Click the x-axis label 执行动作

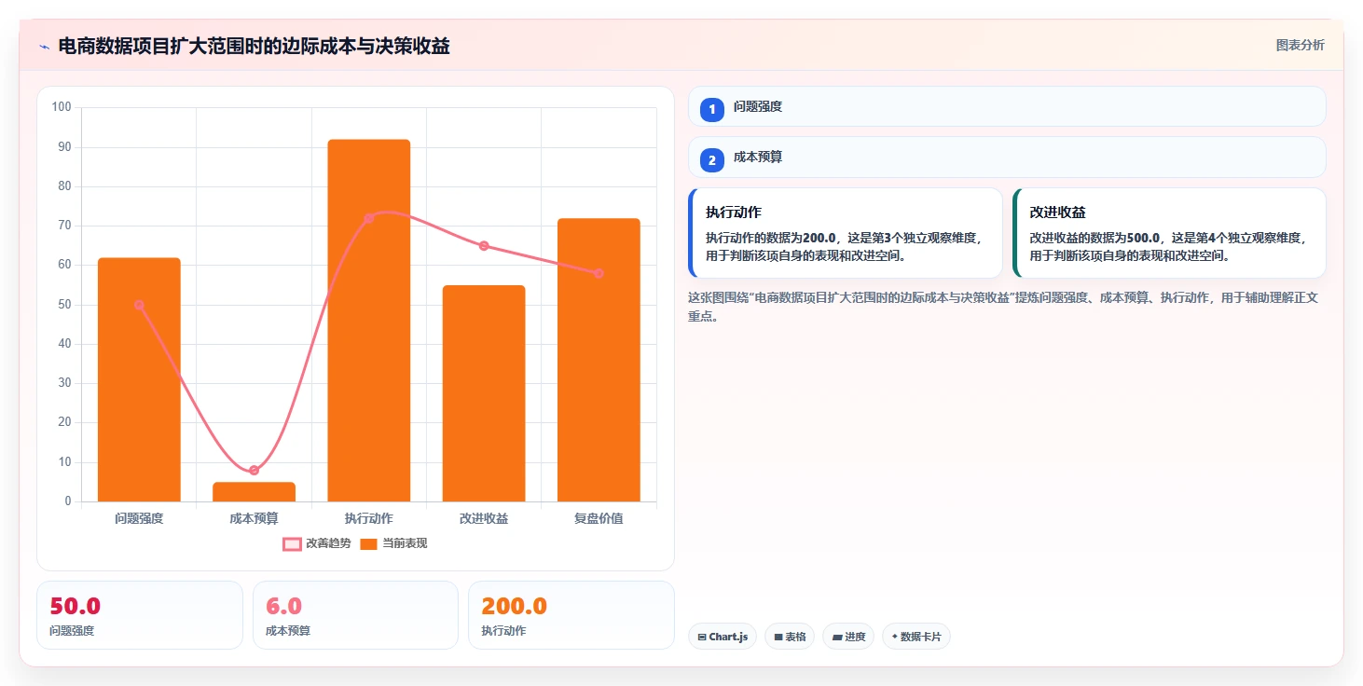368,518
